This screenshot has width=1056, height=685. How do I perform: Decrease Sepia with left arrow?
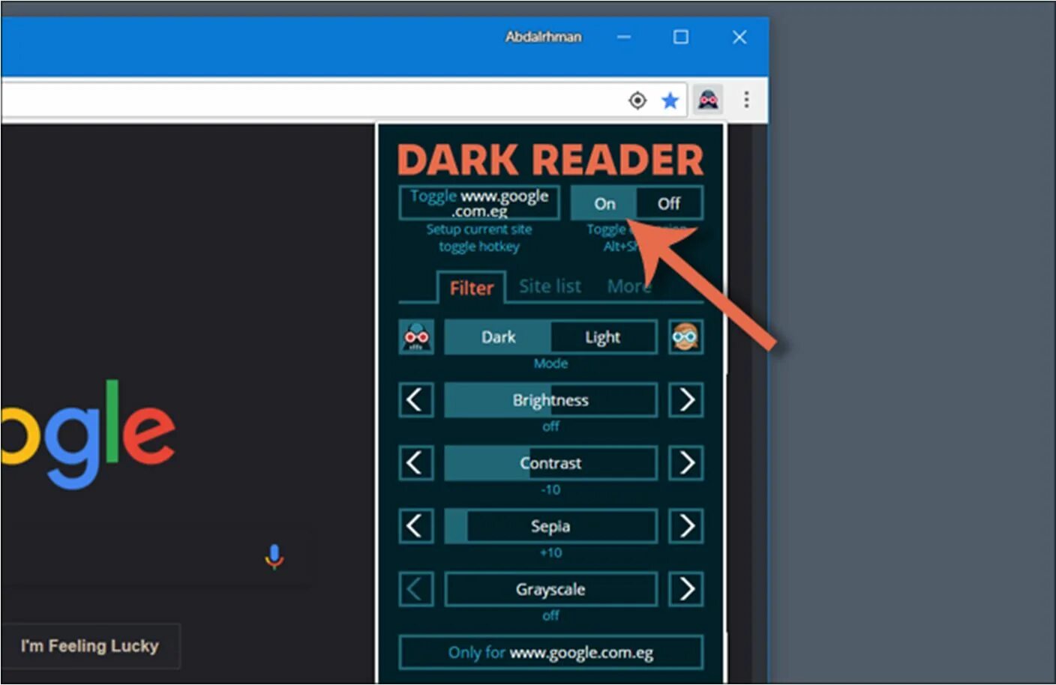pyautogui.click(x=416, y=526)
